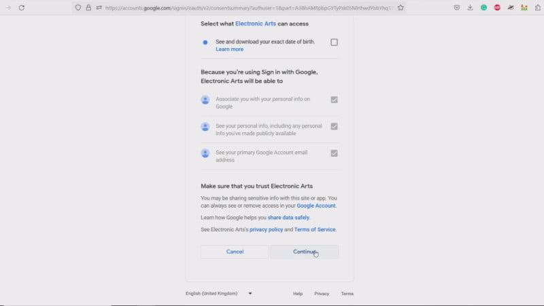Viewport: 544px width, 306px height.
Task: Click the See your personal info checkbox
Action: click(x=334, y=126)
